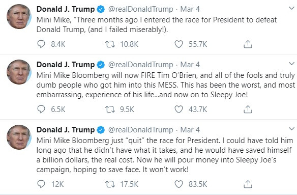The width and height of the screenshot is (297, 195).
Task: Expand the options menu of the Tim O'Brien tweet
Action: pyautogui.click(x=291, y=64)
